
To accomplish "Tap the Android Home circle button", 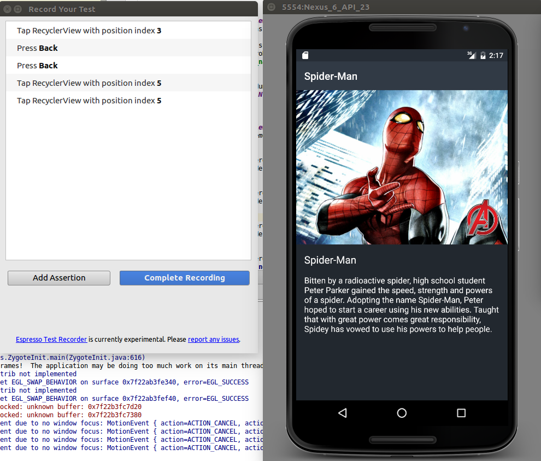I will pyautogui.click(x=402, y=413).
